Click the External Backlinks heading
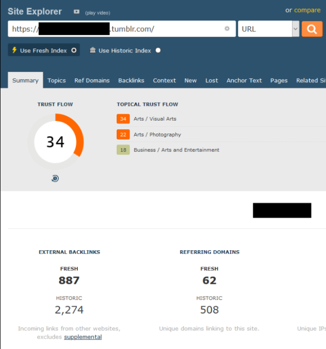The image size is (326, 349). pos(69,252)
